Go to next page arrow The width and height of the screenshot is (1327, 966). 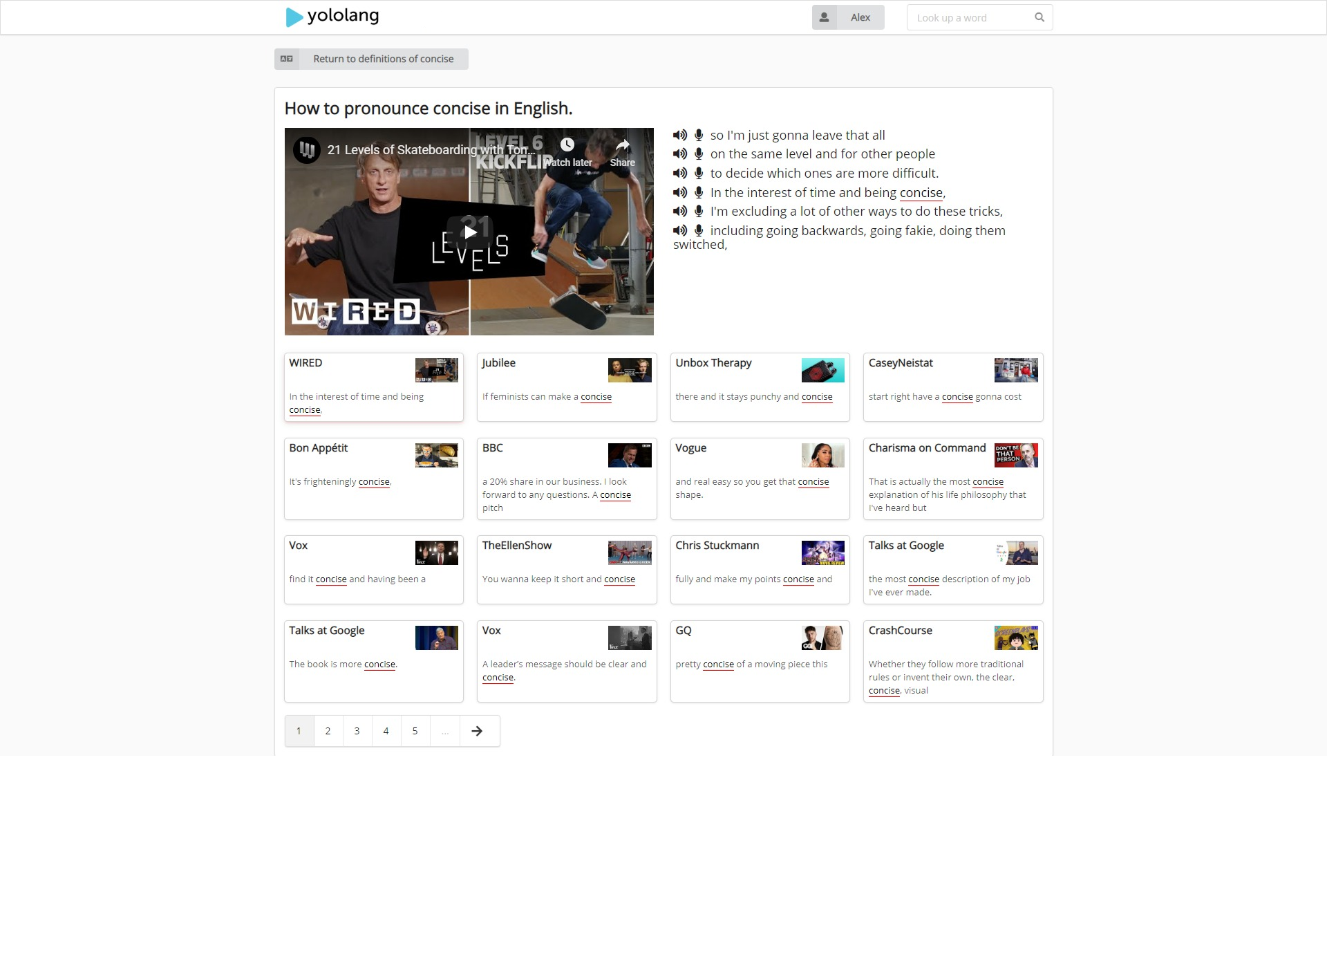477,731
